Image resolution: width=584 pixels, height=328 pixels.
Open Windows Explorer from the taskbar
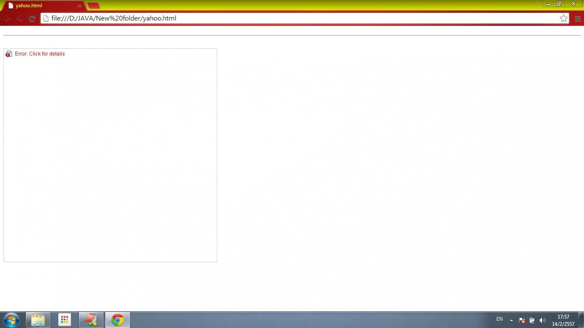[x=38, y=320]
